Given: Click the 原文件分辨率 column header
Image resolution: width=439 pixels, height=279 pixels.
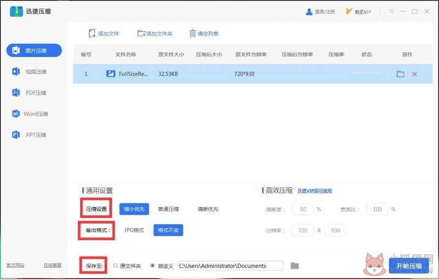Looking at the screenshot, I should pyautogui.click(x=251, y=54).
